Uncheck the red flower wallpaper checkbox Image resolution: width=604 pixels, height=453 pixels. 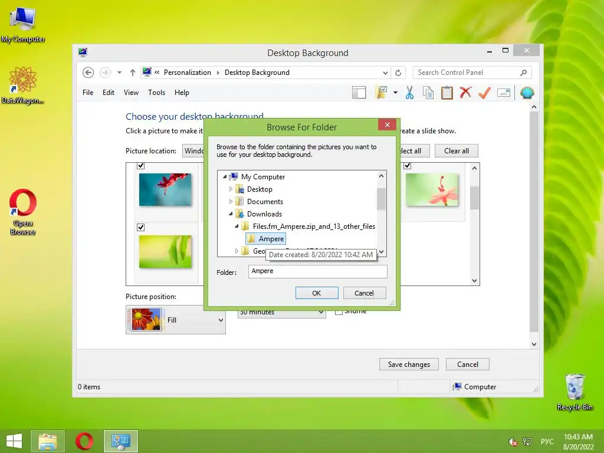140,166
